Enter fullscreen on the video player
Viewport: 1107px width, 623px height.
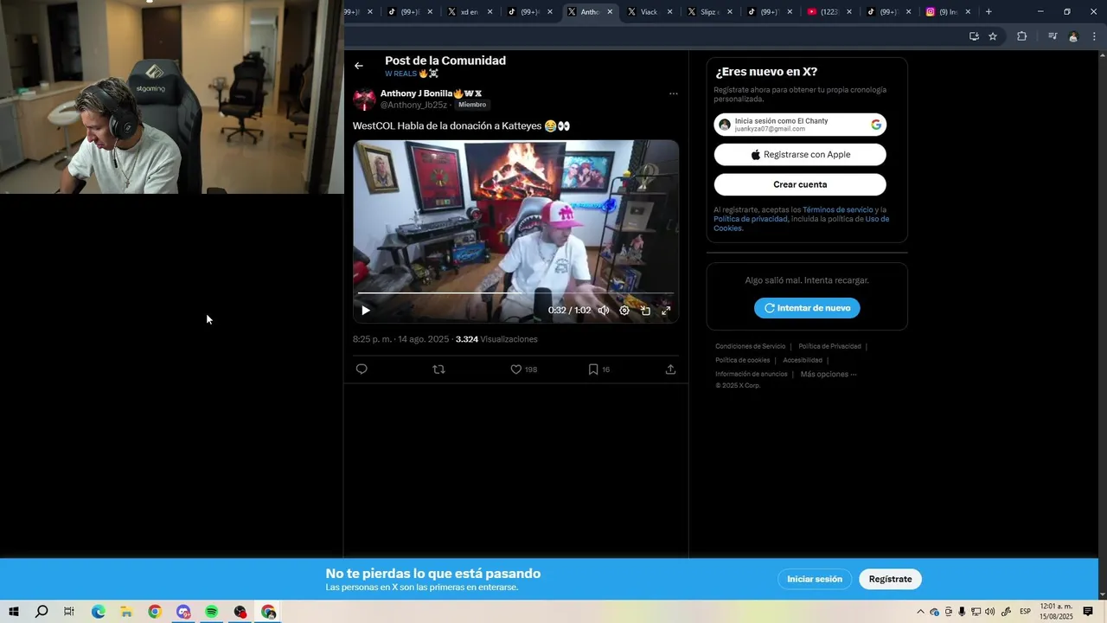(x=666, y=310)
